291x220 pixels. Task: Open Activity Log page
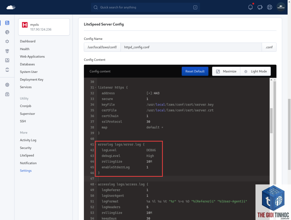28,140
